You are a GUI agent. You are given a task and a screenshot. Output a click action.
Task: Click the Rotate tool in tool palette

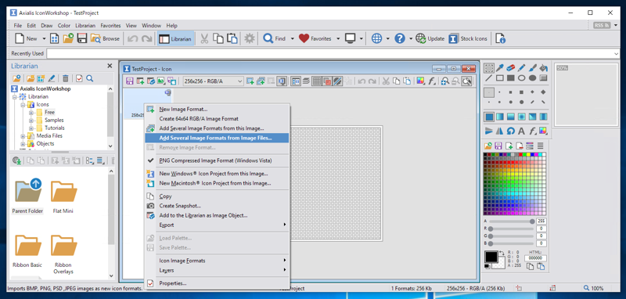tap(511, 131)
